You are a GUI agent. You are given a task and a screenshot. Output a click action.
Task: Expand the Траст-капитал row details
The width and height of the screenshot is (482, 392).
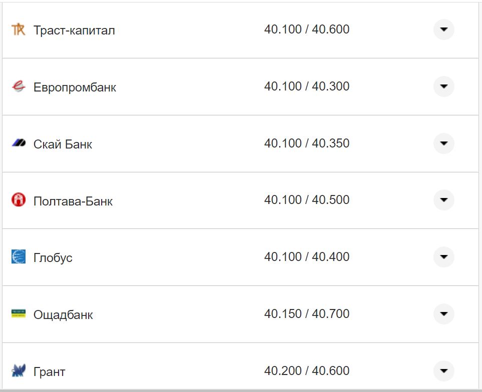click(443, 29)
